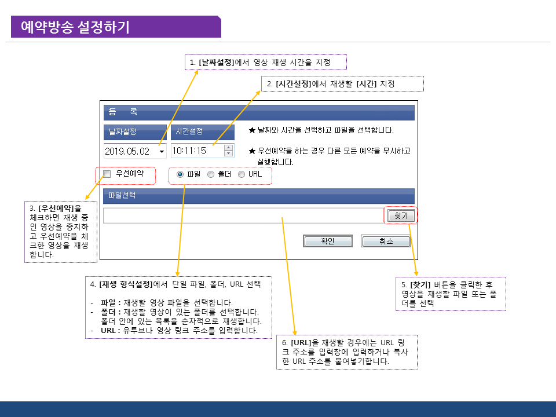Select the 파일 radio button
The image size is (556, 417).
[180, 174]
